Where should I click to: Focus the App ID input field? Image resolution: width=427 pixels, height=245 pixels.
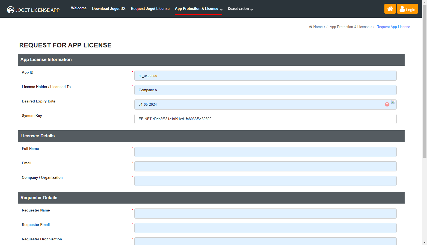point(265,76)
